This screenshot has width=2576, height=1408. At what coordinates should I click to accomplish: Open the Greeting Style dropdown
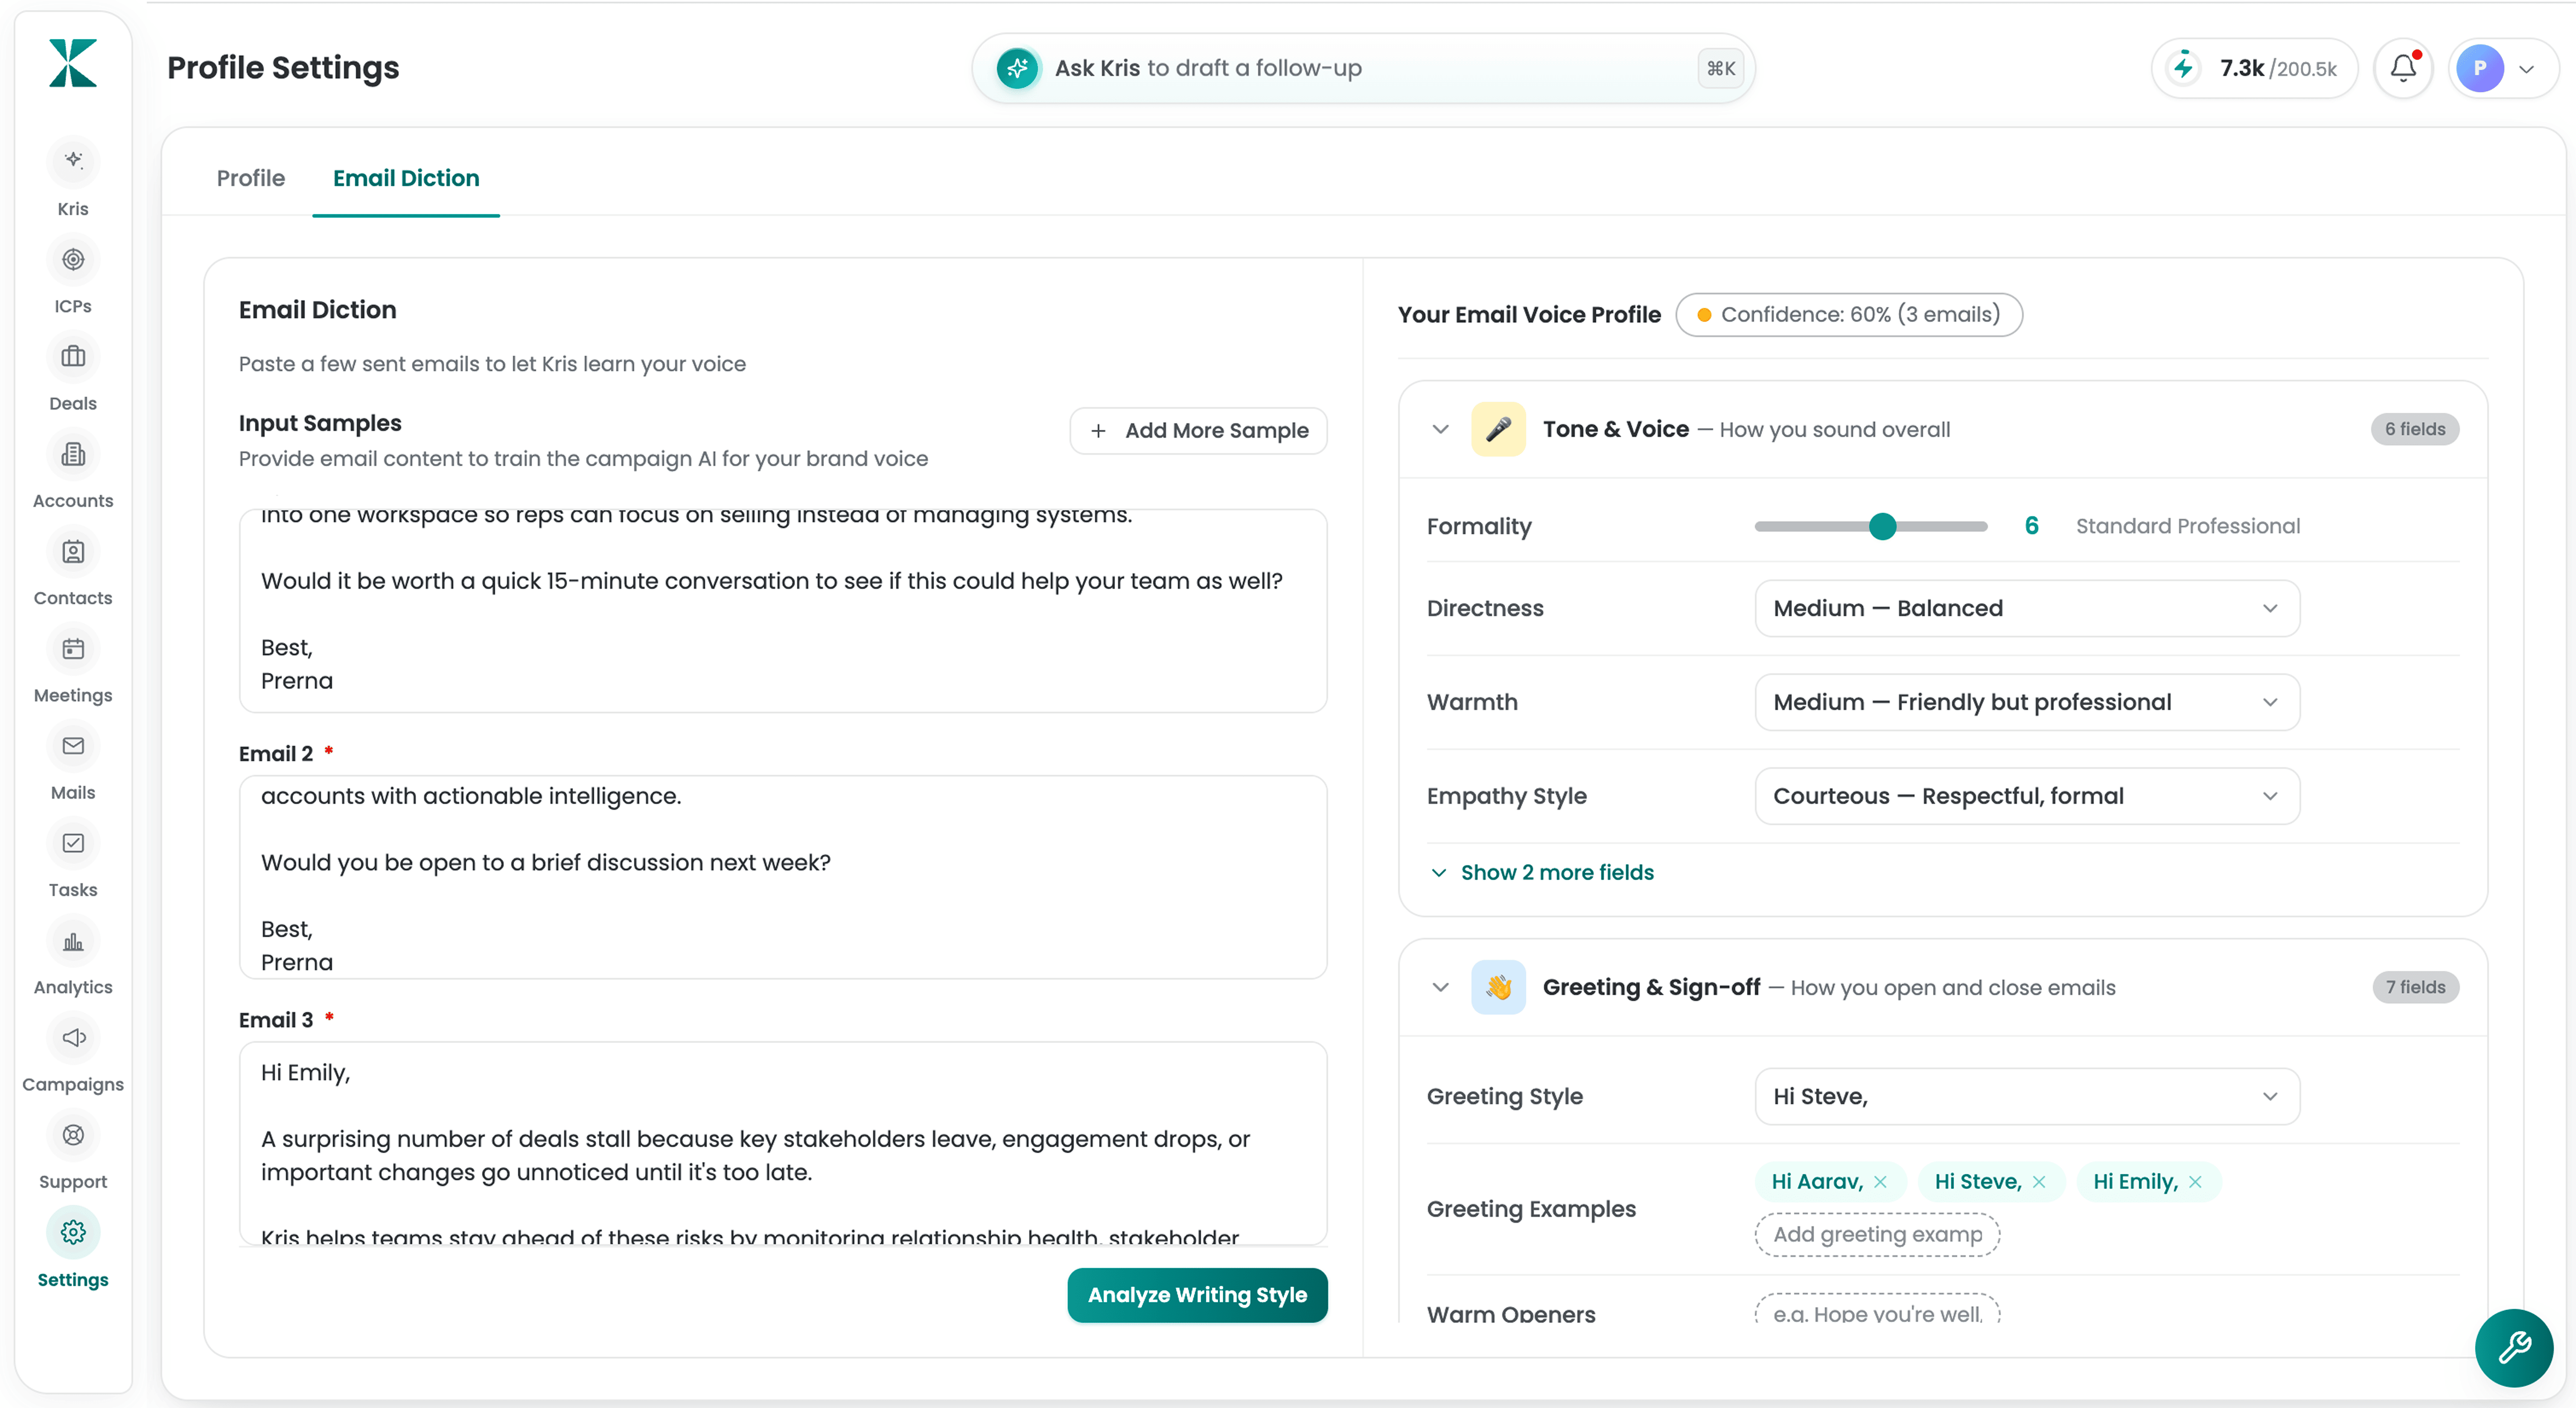2027,1096
